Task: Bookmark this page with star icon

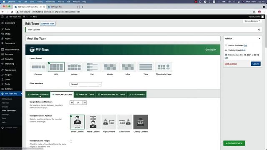Action: (x=254, y=12)
